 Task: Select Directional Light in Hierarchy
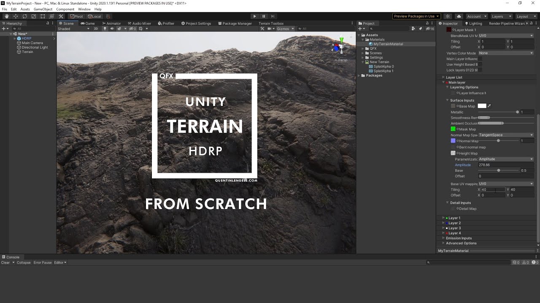[x=35, y=48]
